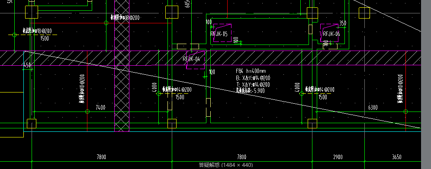The height and width of the screenshot is (169, 431).
Task: Click the 3650 dimension text
Action: (397, 157)
